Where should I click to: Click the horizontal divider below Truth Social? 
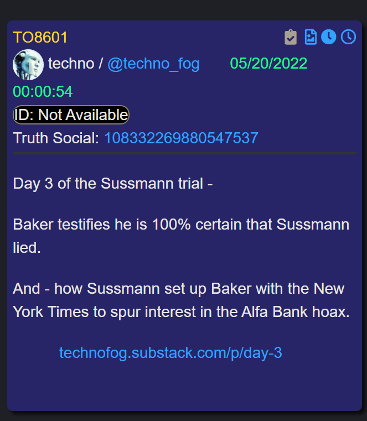point(184,153)
